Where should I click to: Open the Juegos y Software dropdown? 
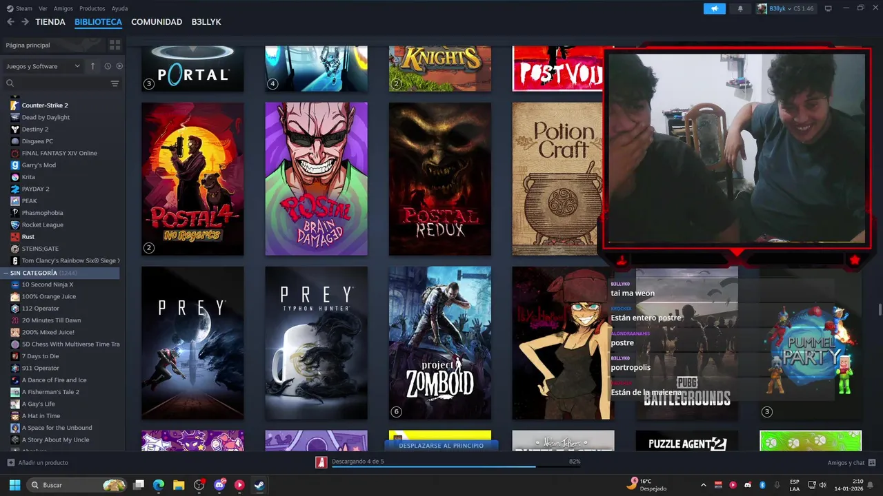click(x=43, y=66)
